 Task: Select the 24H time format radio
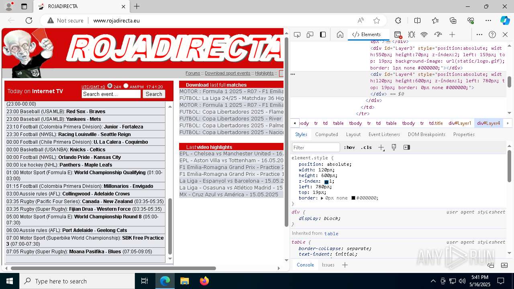coord(110,86)
